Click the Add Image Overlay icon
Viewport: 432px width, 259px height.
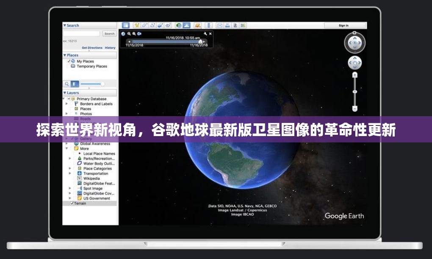(x=160, y=25)
